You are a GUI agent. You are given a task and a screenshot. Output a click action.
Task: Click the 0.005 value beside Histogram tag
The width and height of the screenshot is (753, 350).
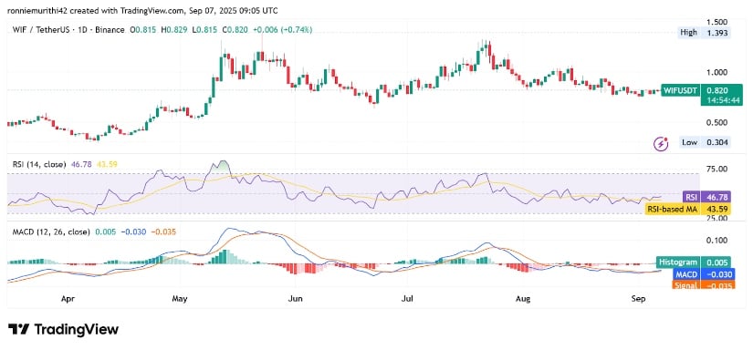coord(715,262)
